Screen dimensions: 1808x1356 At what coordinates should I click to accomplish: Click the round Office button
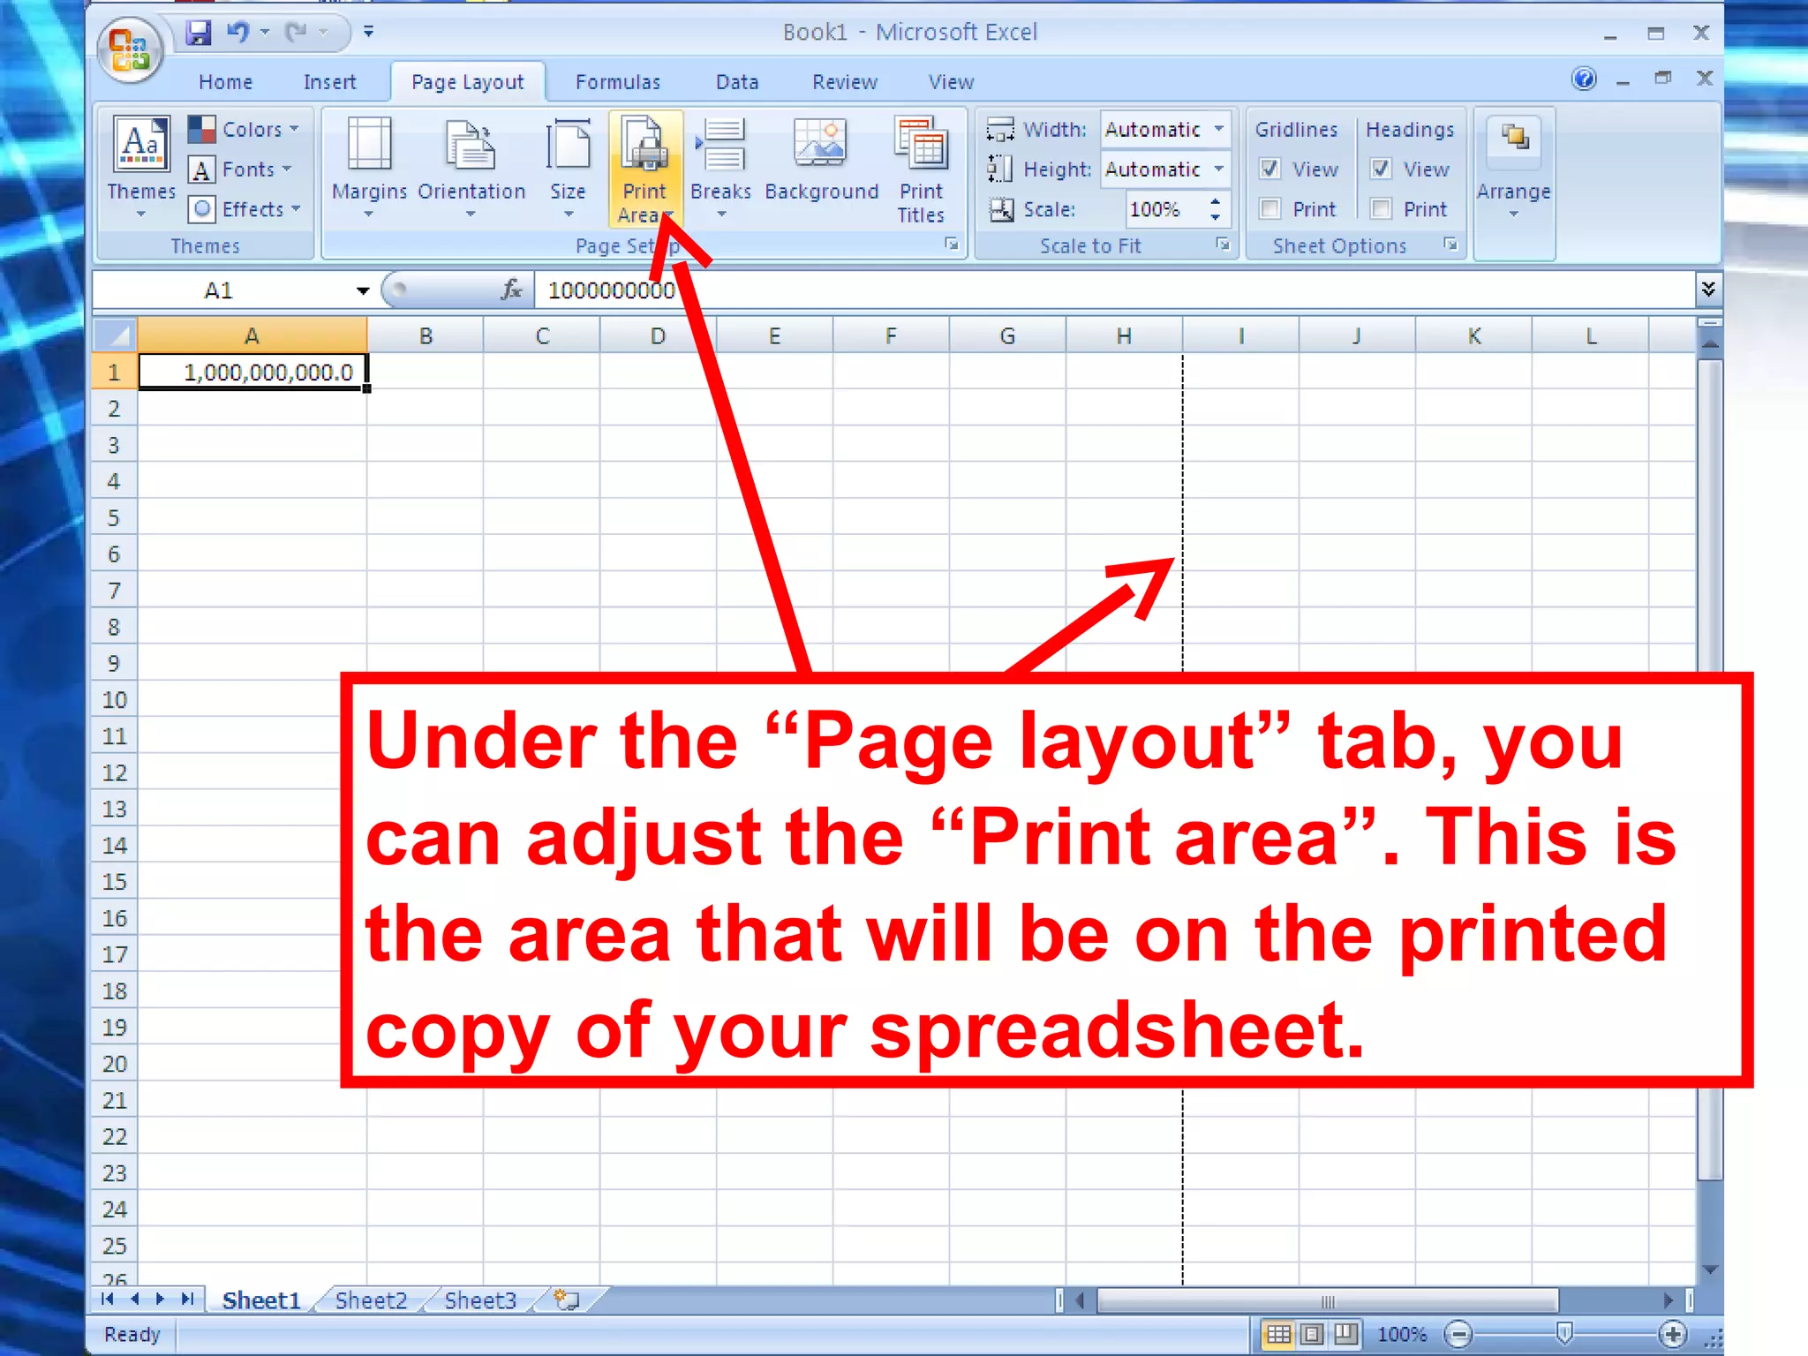click(131, 50)
